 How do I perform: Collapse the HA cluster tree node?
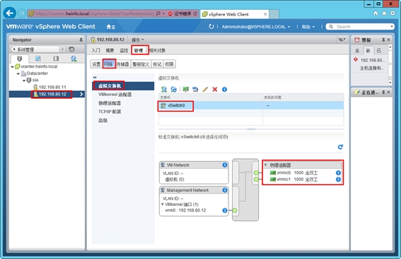coord(24,80)
